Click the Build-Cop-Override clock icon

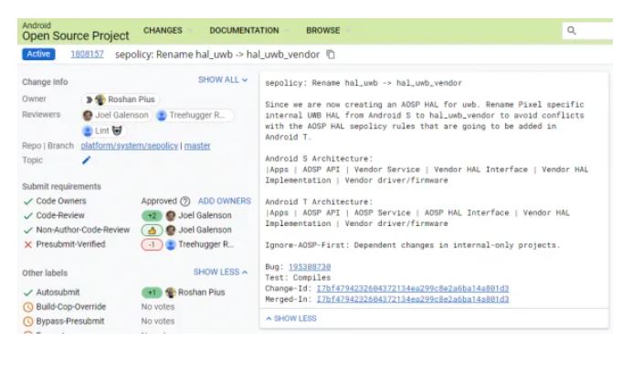click(27, 307)
